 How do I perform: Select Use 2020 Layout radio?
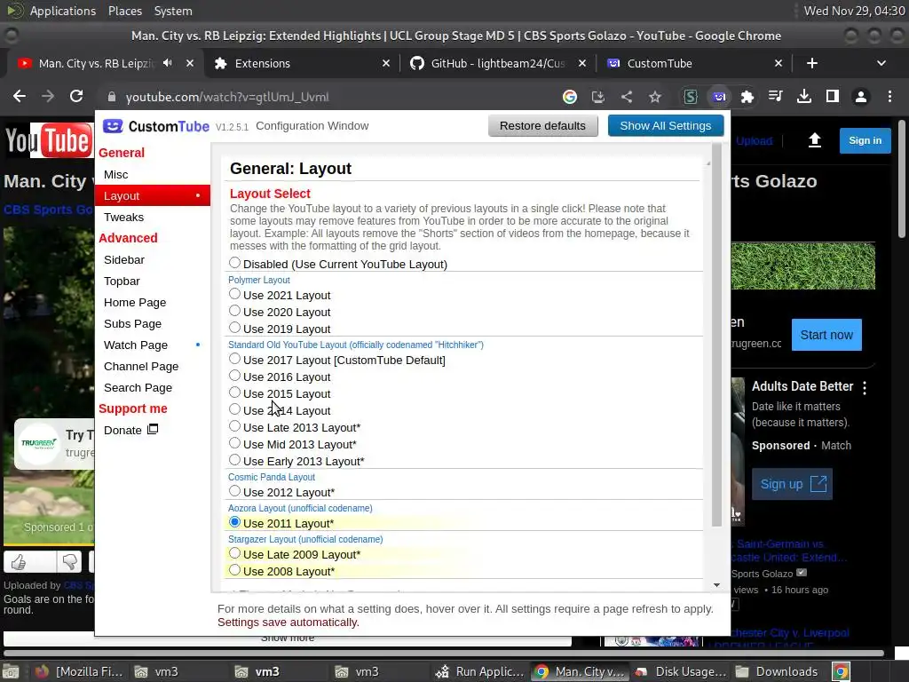click(x=234, y=311)
